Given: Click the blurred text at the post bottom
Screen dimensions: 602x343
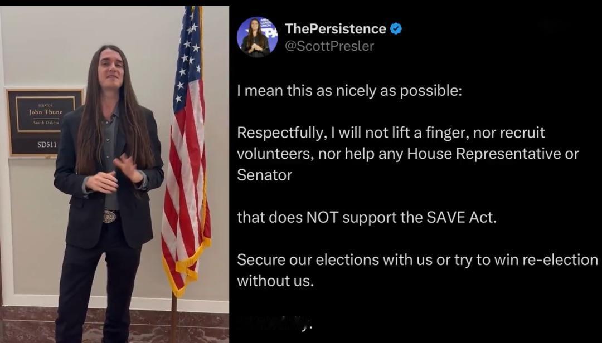Looking at the screenshot, I should [275, 324].
